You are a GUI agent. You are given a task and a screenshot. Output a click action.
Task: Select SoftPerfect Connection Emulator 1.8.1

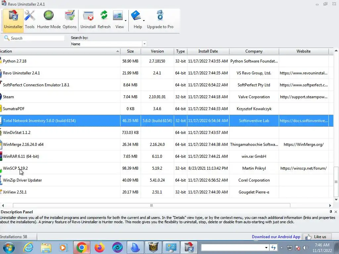(x=167, y=85)
